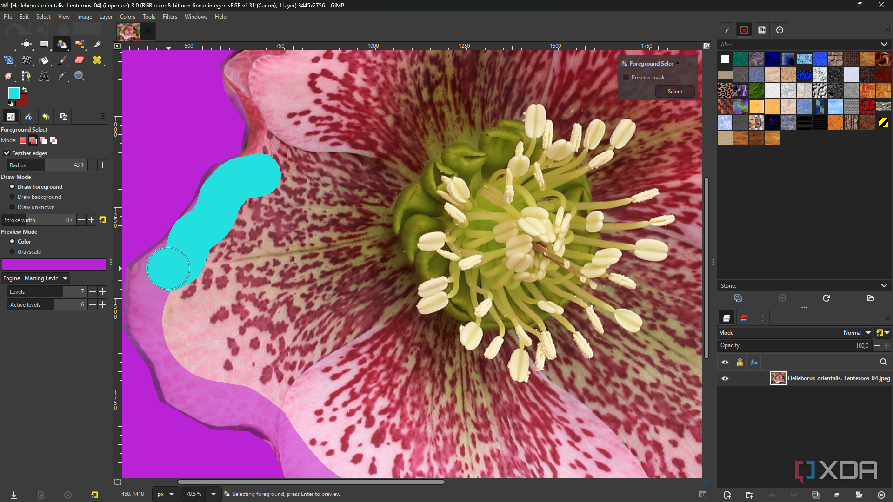Select the Zoom magnifier tool
Screen dimensions: 893x502
[80, 76]
